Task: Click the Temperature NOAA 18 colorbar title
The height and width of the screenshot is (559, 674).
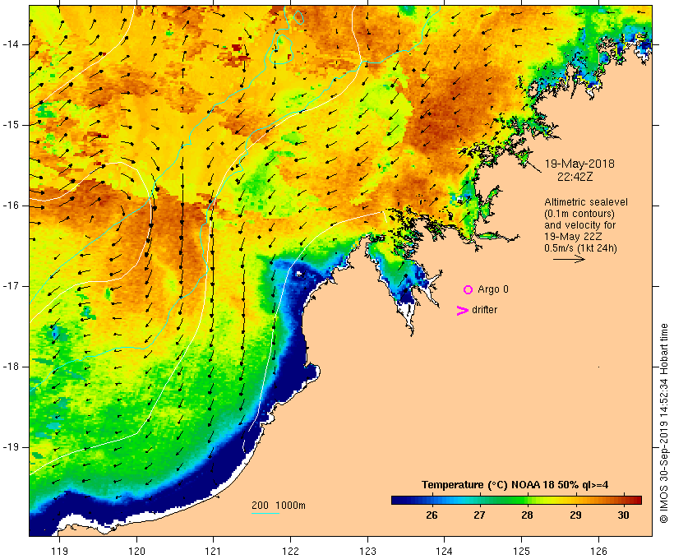Action: pyautogui.click(x=515, y=485)
